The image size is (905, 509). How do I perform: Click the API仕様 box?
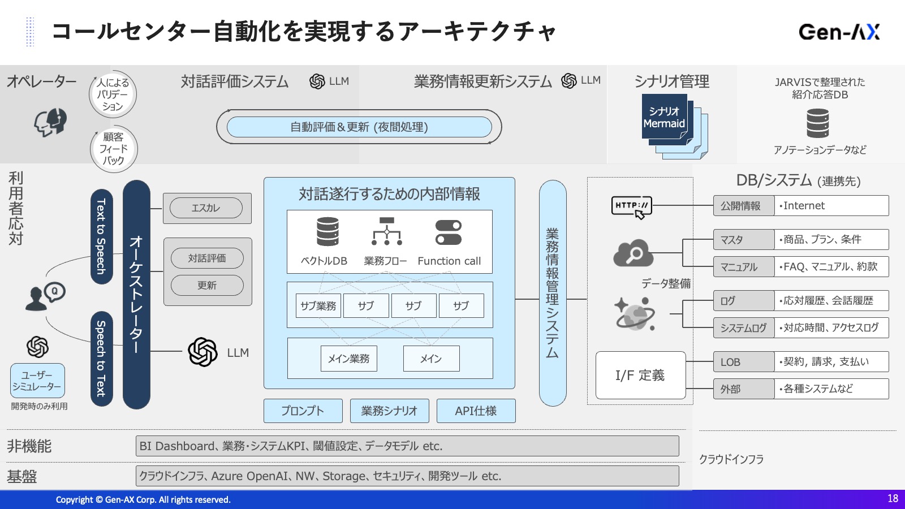[x=476, y=411]
